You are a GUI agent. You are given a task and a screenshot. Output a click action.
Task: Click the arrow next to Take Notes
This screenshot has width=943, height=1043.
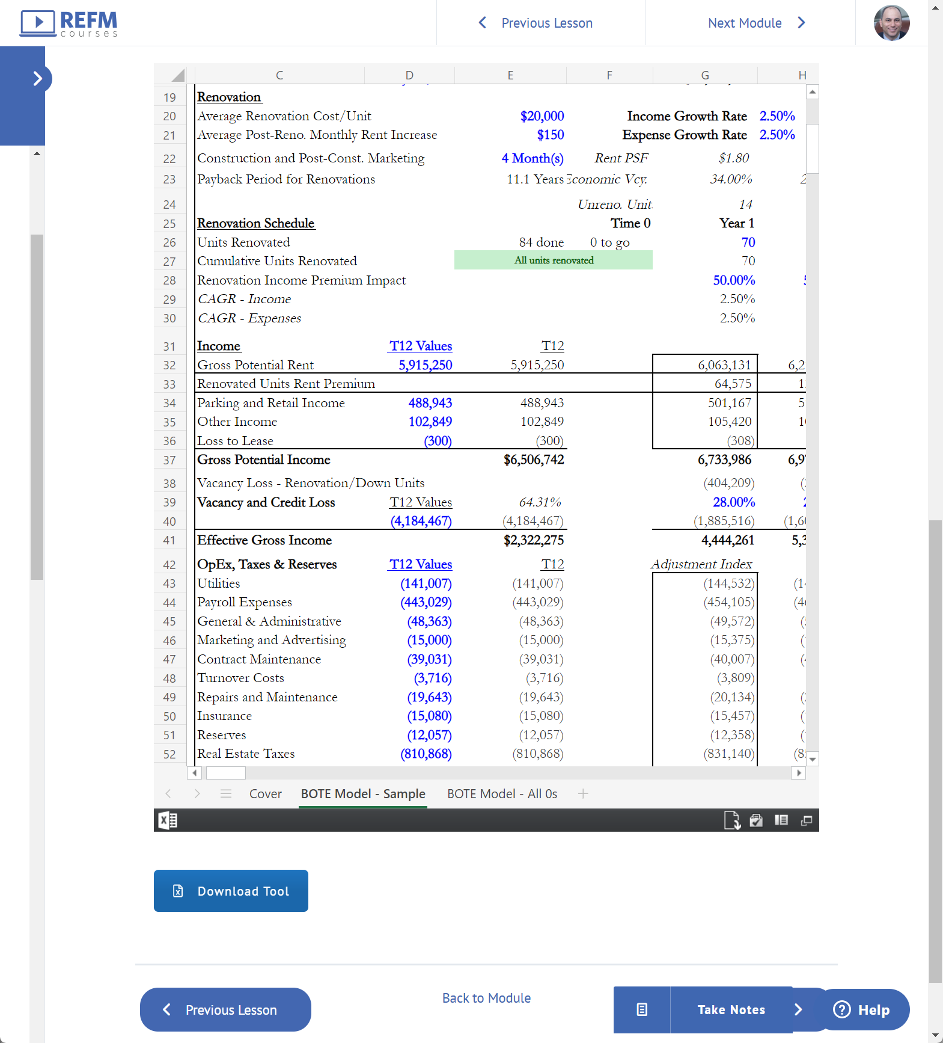tap(799, 1010)
